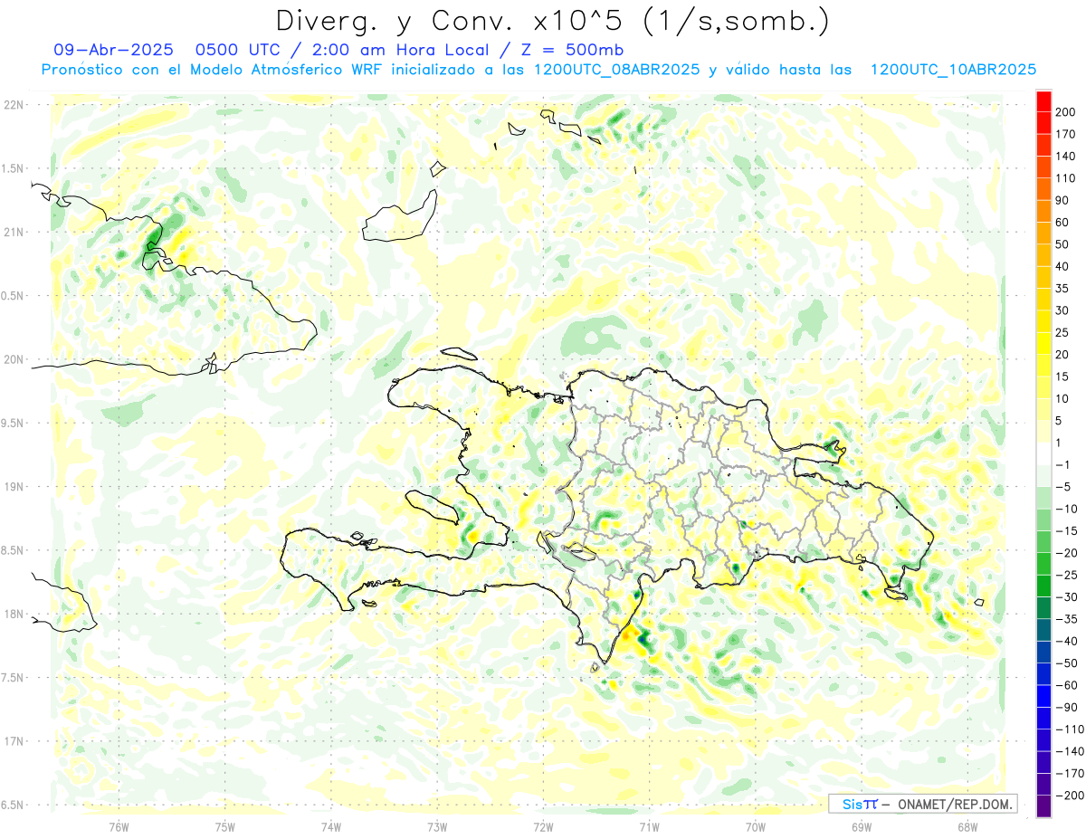Click the purple swatch below the -200 label
Screen dimensions: 1086x839
tap(1043, 806)
